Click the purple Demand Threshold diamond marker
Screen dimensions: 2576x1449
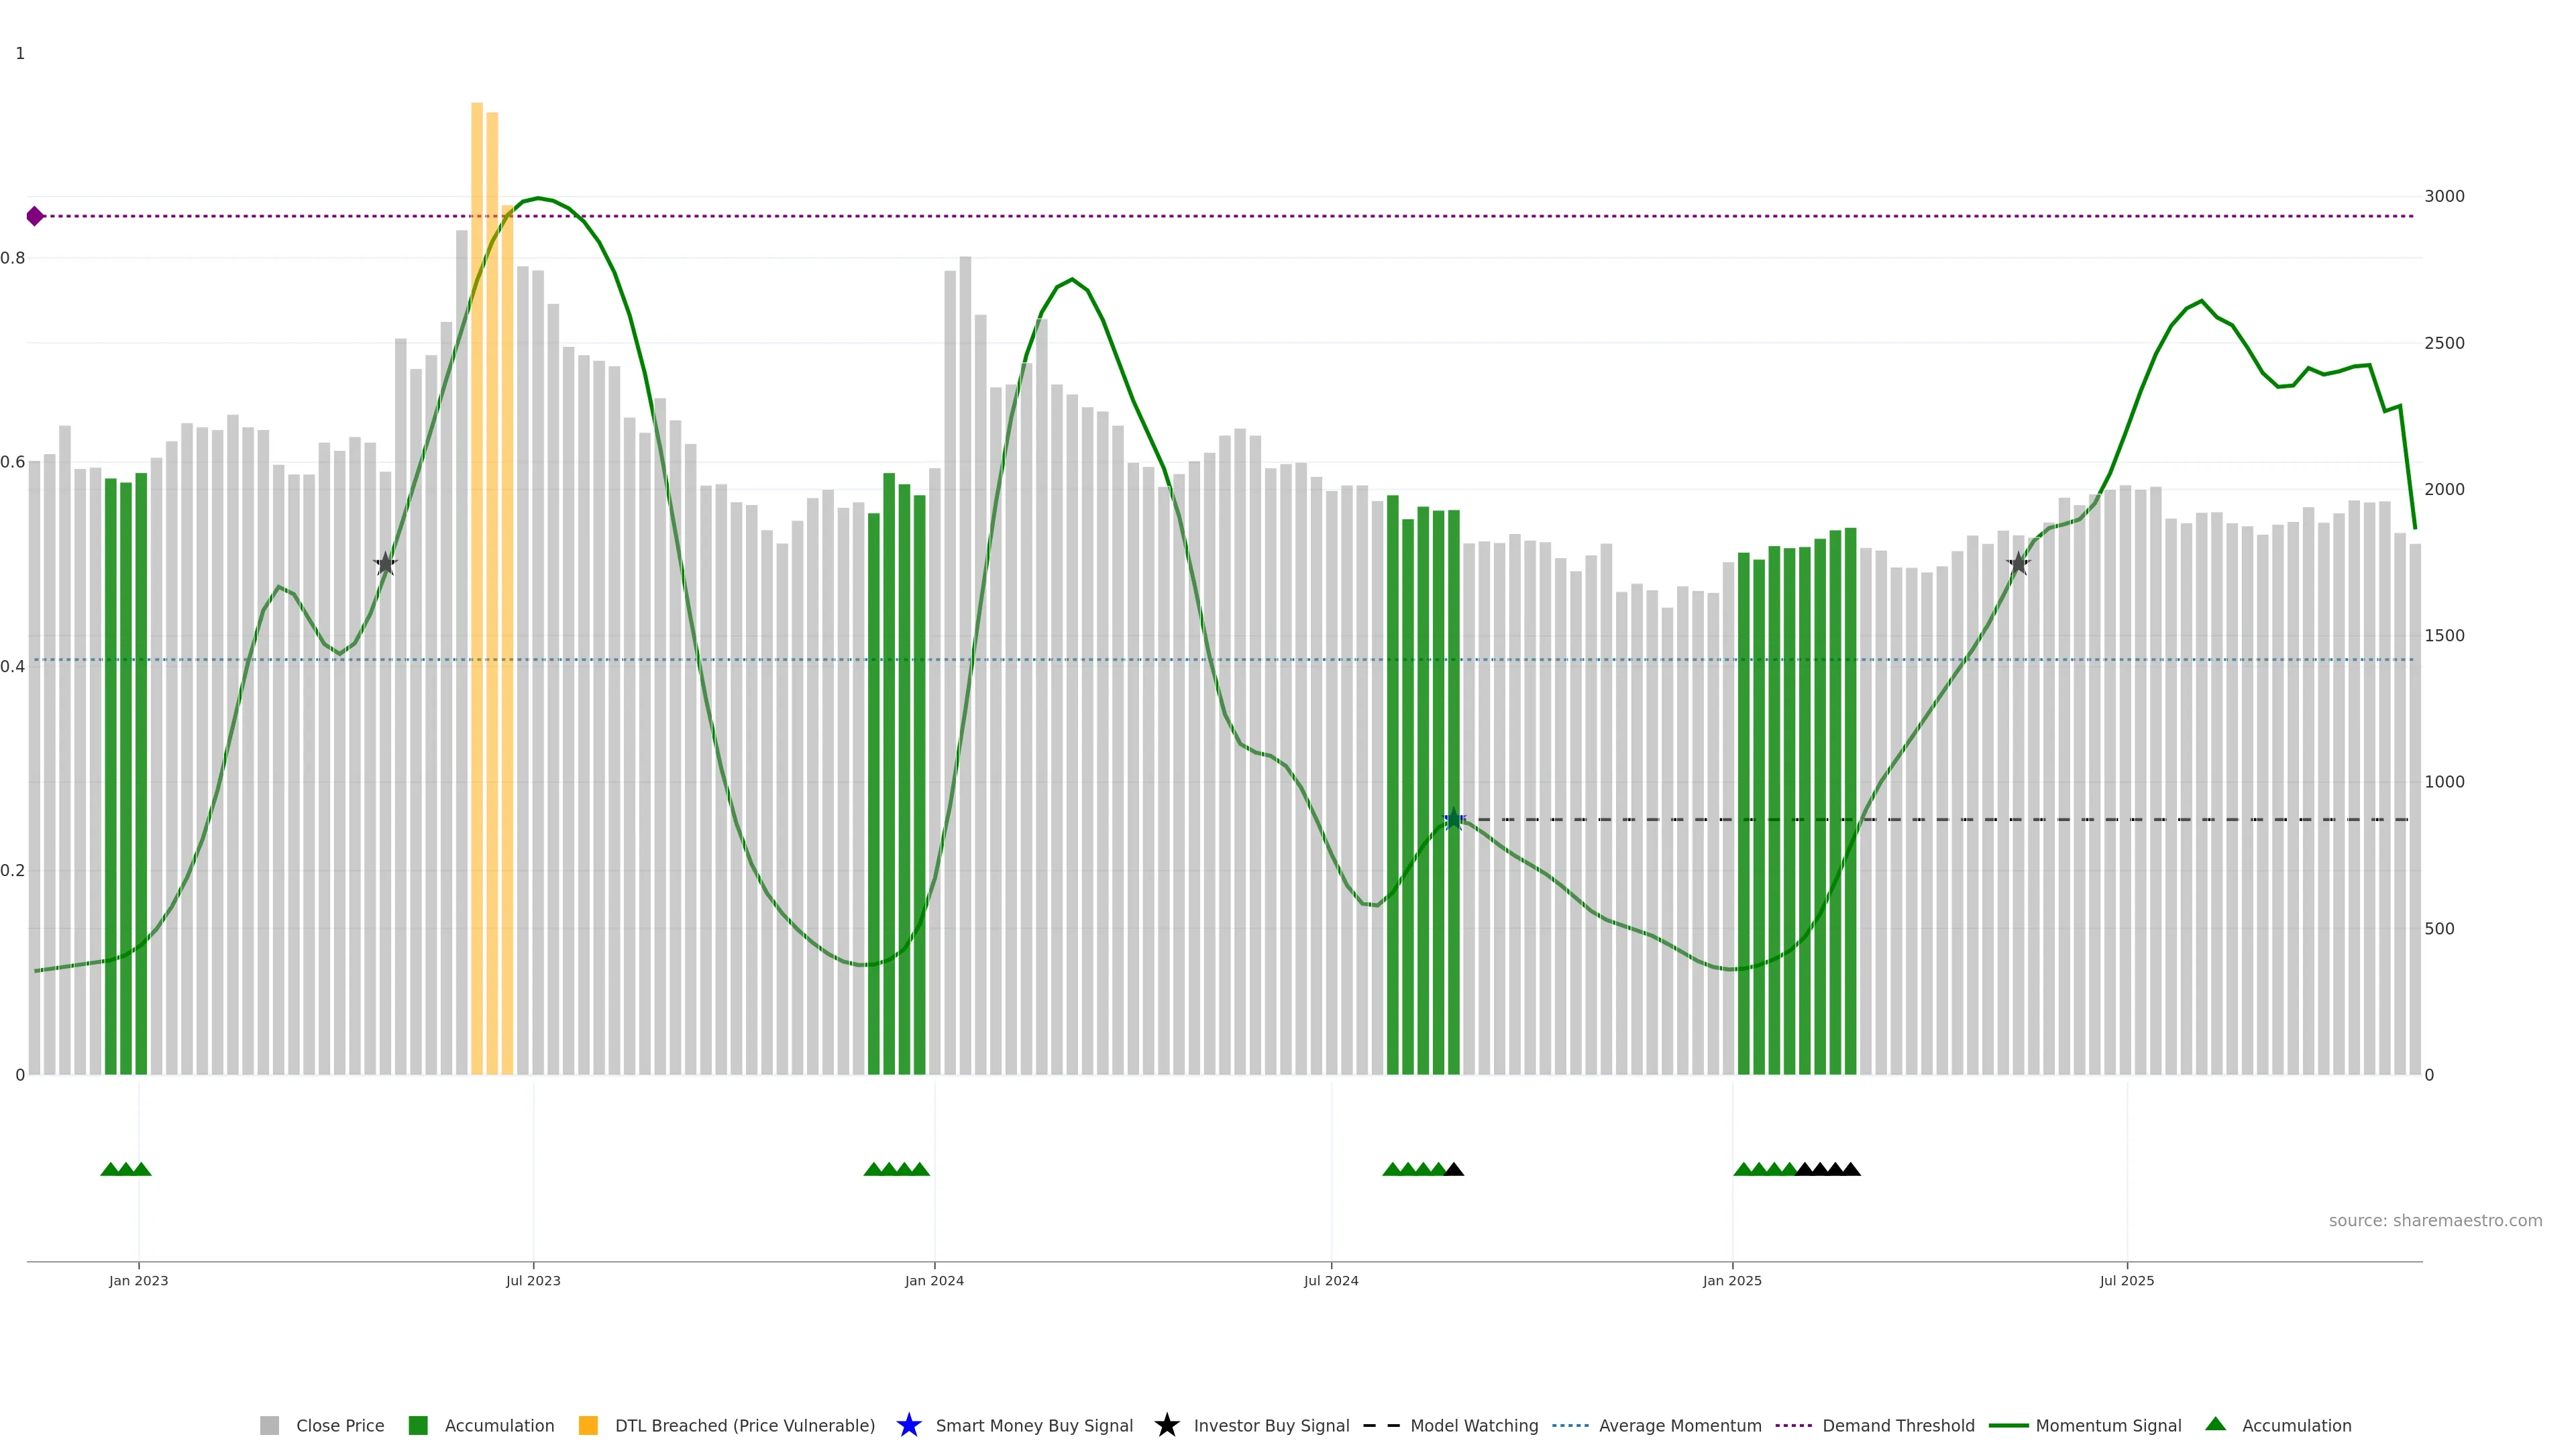35,216
